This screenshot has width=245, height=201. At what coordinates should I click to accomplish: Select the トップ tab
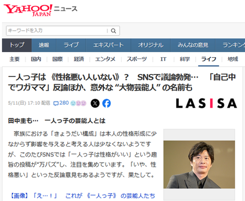point(17,45)
